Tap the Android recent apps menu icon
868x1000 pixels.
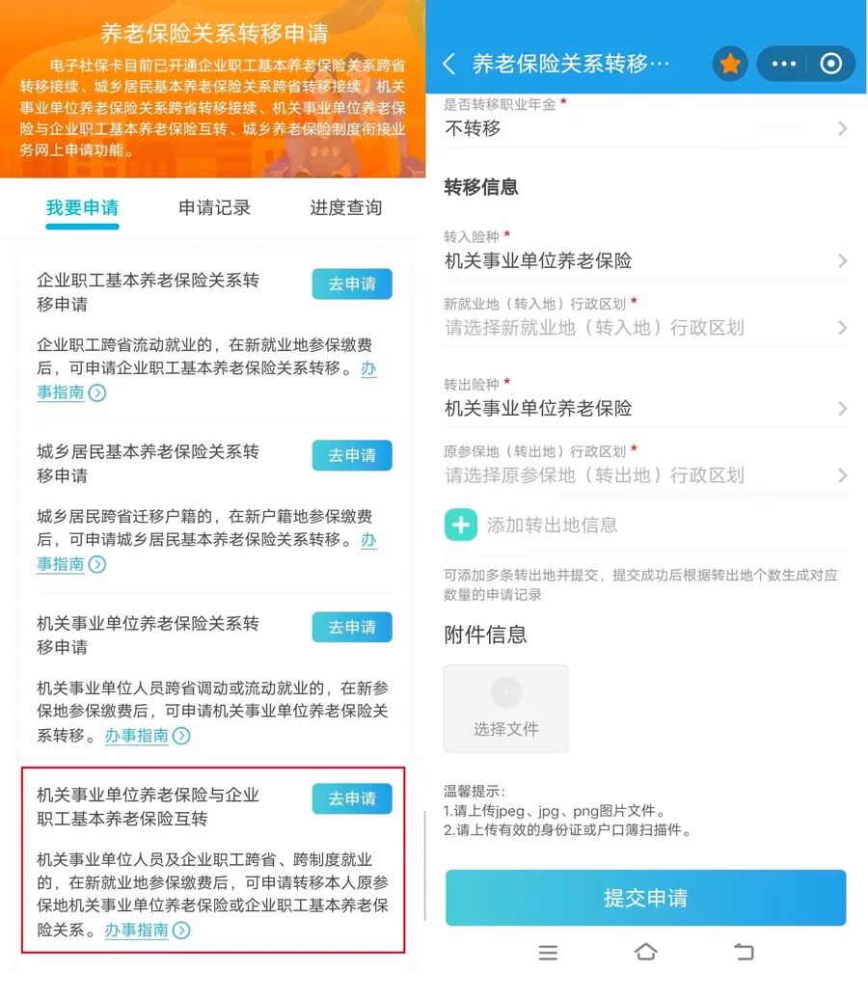pyautogui.click(x=548, y=953)
